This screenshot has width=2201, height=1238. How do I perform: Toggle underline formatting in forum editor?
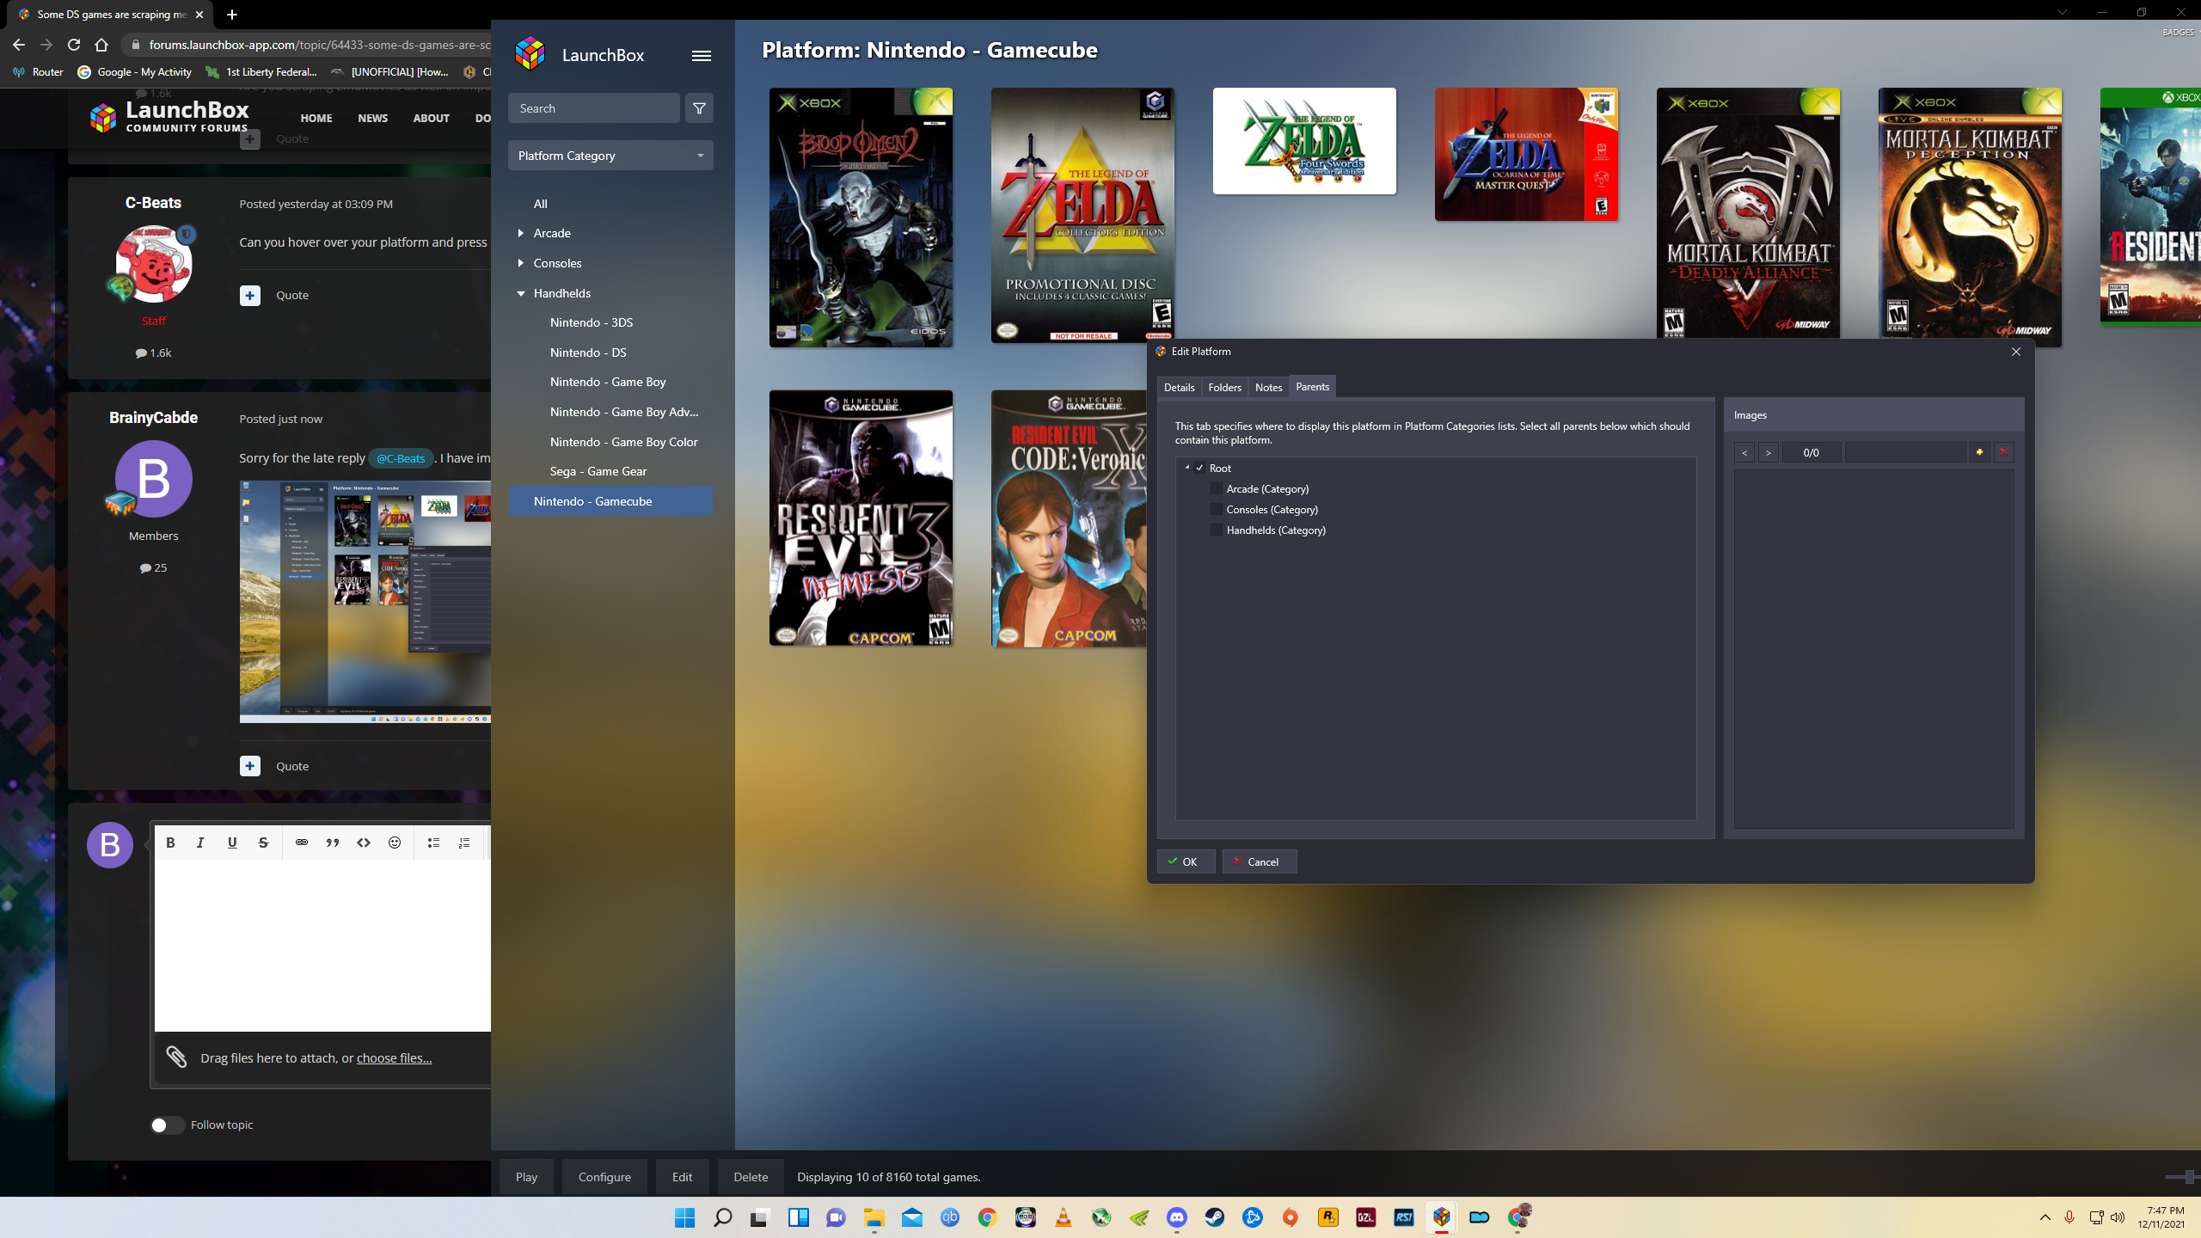pyautogui.click(x=232, y=843)
